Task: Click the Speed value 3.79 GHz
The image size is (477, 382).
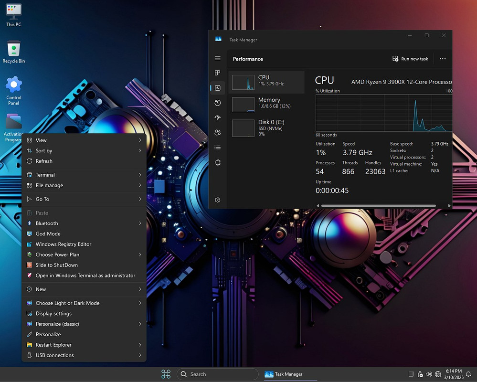Action: click(x=358, y=152)
